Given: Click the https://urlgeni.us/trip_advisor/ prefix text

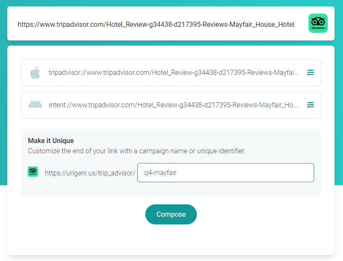Looking at the screenshot, I should point(90,173).
